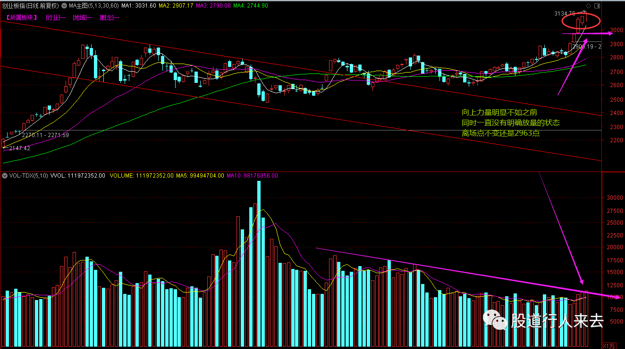Select the 概念 concept tag

pos(110,17)
